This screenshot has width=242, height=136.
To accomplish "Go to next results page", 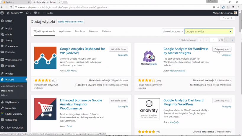I will pyautogui.click(x=227, y=40).
